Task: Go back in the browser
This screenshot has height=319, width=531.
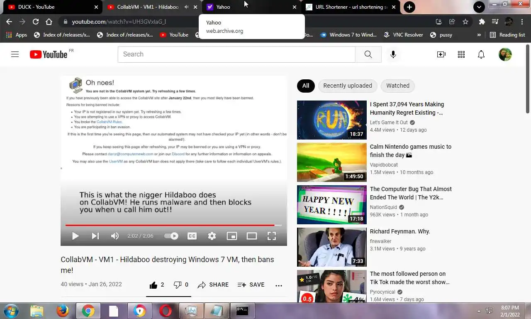Action: pos(9,22)
